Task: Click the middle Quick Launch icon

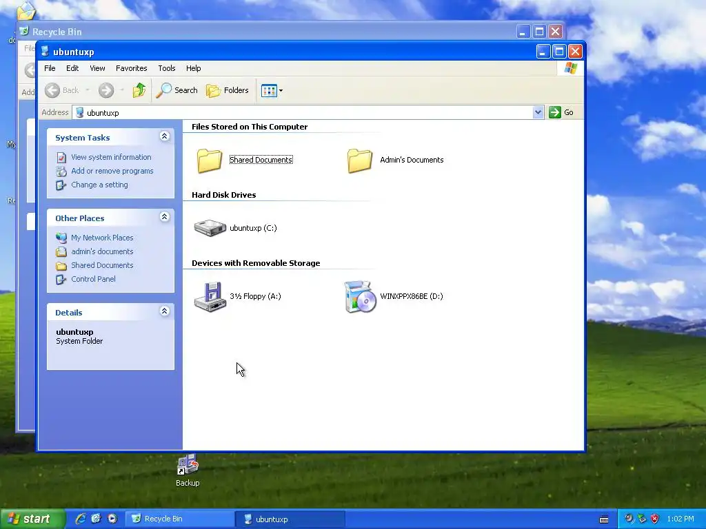Action: [x=97, y=519]
